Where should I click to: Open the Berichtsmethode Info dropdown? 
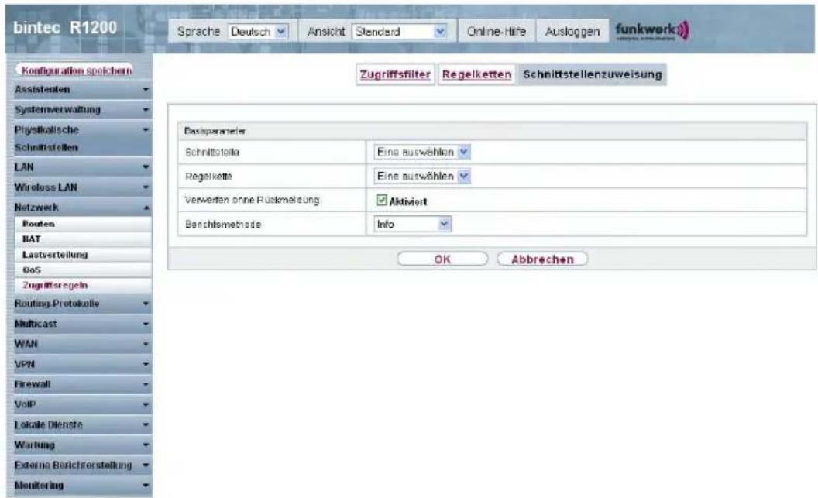pos(413,225)
